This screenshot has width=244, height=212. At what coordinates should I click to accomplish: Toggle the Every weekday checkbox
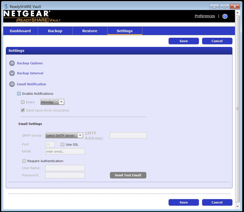[x=23, y=102]
